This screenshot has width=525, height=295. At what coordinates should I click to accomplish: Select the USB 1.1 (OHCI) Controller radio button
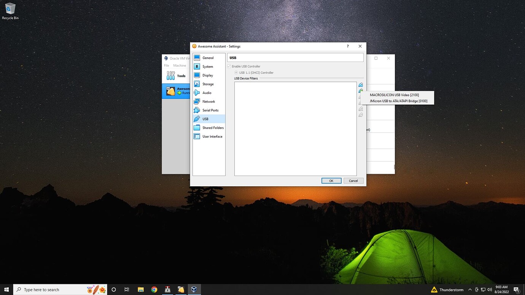coord(236,73)
